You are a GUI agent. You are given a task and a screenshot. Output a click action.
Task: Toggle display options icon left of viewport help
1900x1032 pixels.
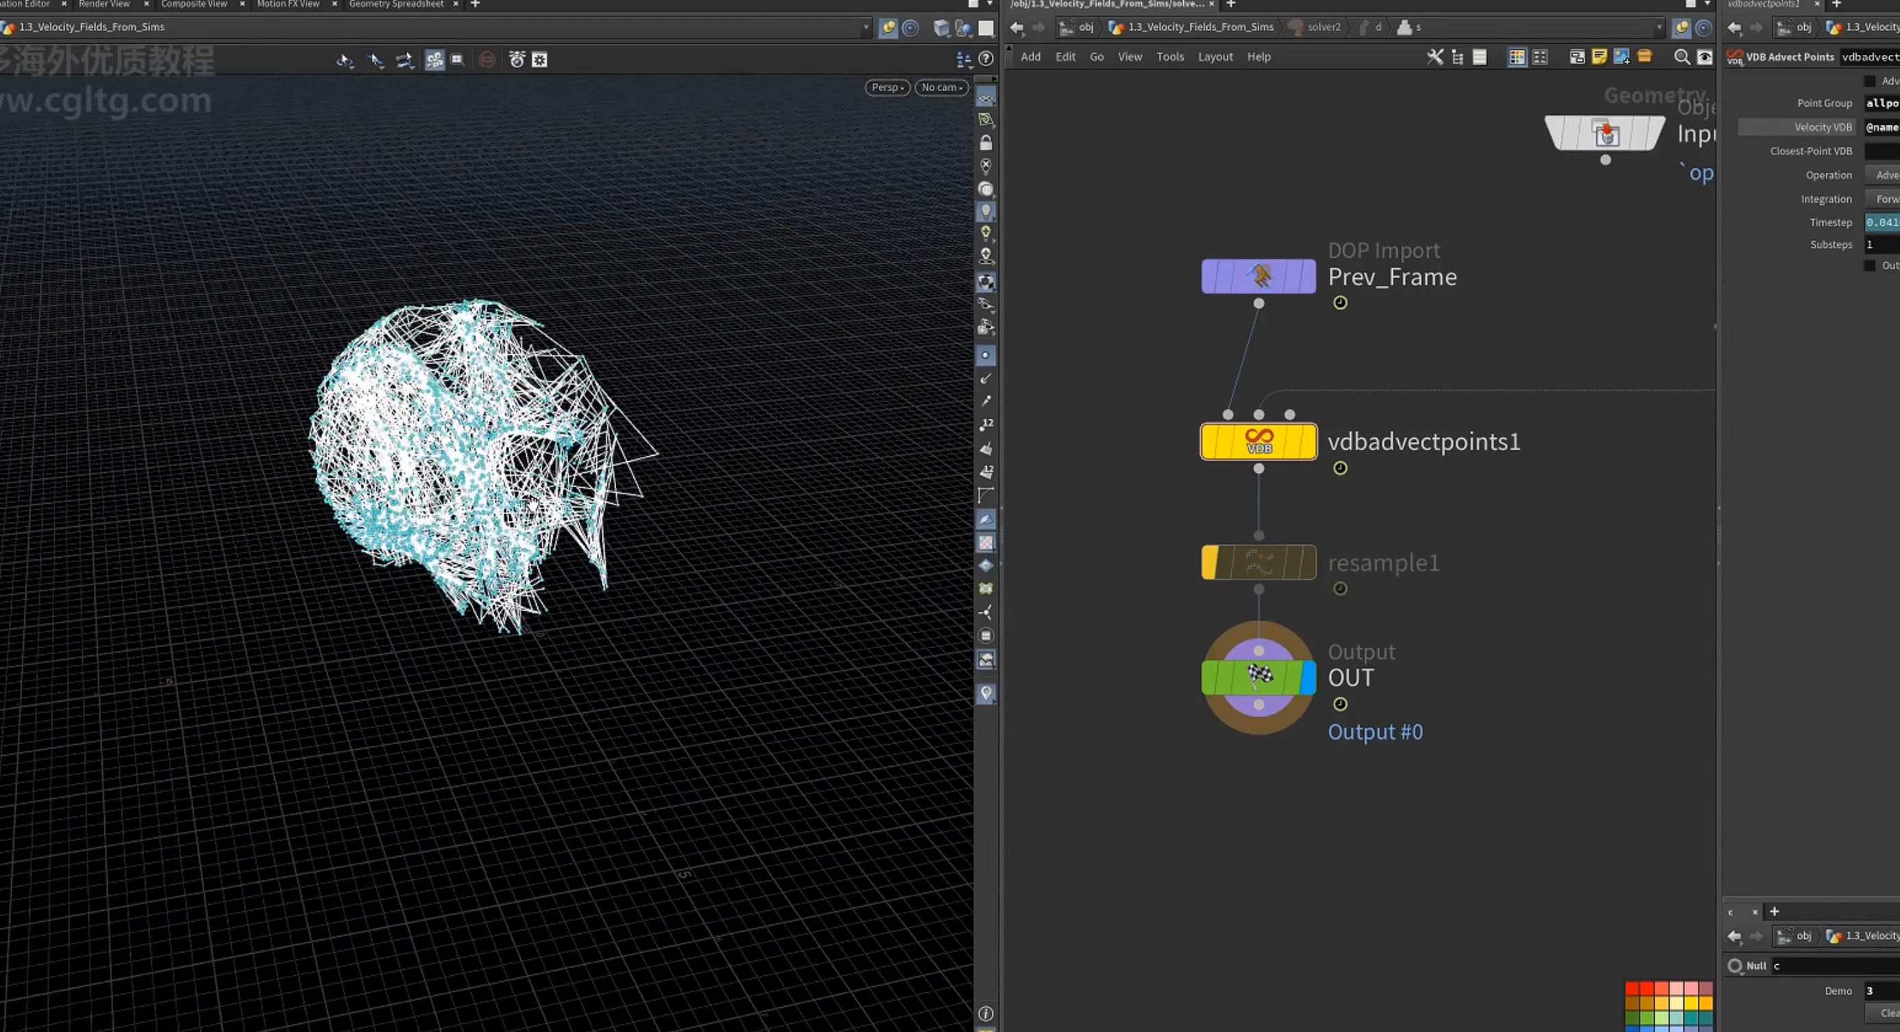[964, 58]
